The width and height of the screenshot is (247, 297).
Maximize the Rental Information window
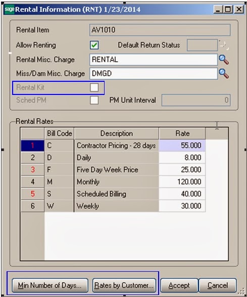228,9
